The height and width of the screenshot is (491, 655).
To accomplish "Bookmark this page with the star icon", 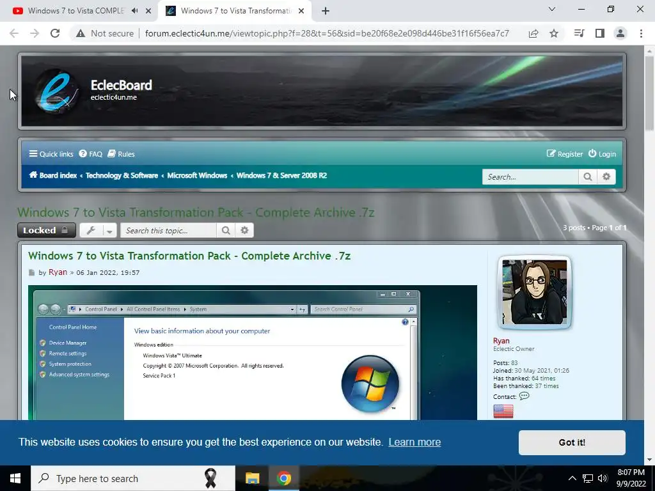I will 554,33.
